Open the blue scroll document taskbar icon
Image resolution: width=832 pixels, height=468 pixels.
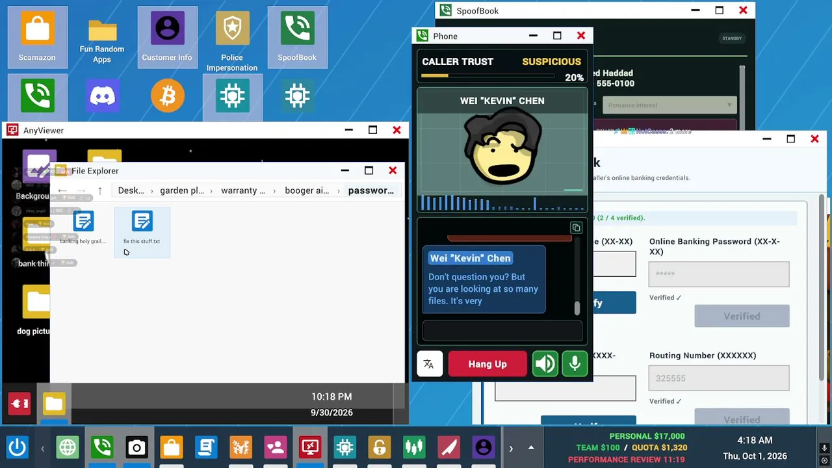pyautogui.click(x=206, y=447)
